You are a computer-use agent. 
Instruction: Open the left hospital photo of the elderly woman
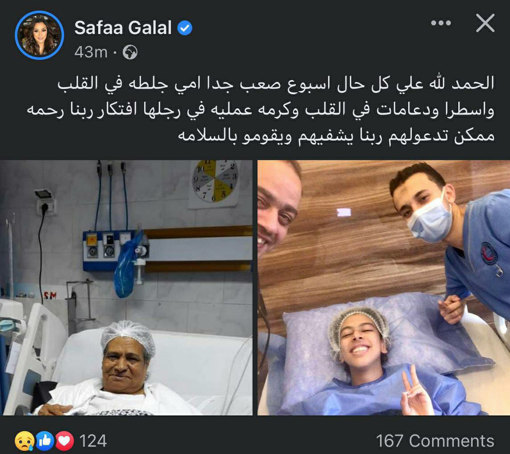click(126, 288)
